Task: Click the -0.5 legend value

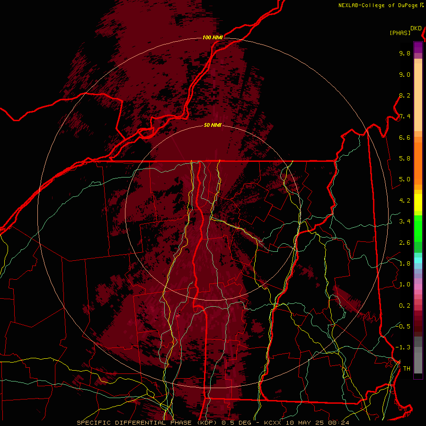Action: pyautogui.click(x=403, y=327)
